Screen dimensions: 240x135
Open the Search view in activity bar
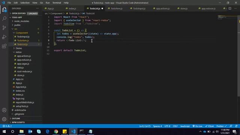(4, 19)
